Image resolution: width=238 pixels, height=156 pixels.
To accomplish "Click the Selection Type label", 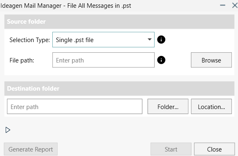I will click(29, 40).
